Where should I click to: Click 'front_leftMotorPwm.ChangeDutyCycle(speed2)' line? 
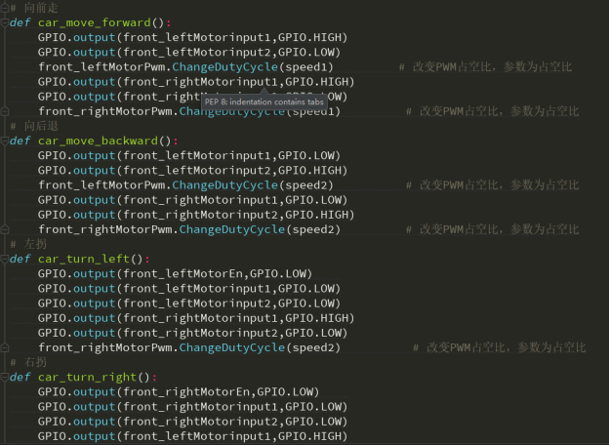185,185
